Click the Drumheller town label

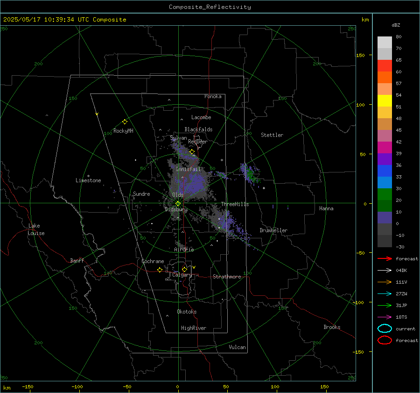273,230
